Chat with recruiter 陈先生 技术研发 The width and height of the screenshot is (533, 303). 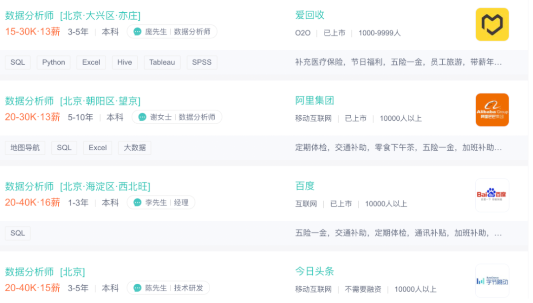168,288
